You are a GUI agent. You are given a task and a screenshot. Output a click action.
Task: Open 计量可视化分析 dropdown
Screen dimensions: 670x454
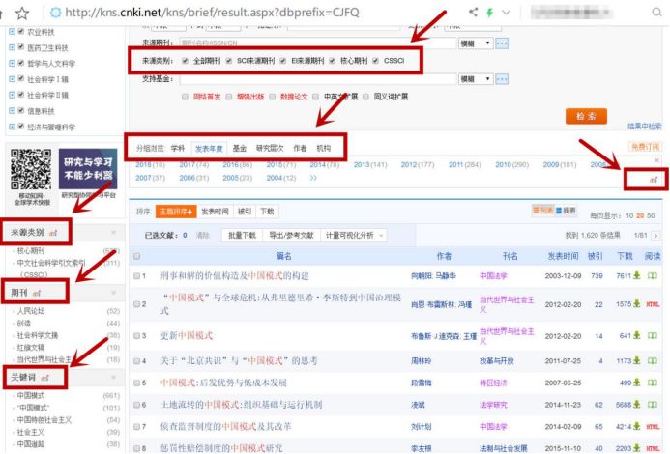tap(354, 236)
